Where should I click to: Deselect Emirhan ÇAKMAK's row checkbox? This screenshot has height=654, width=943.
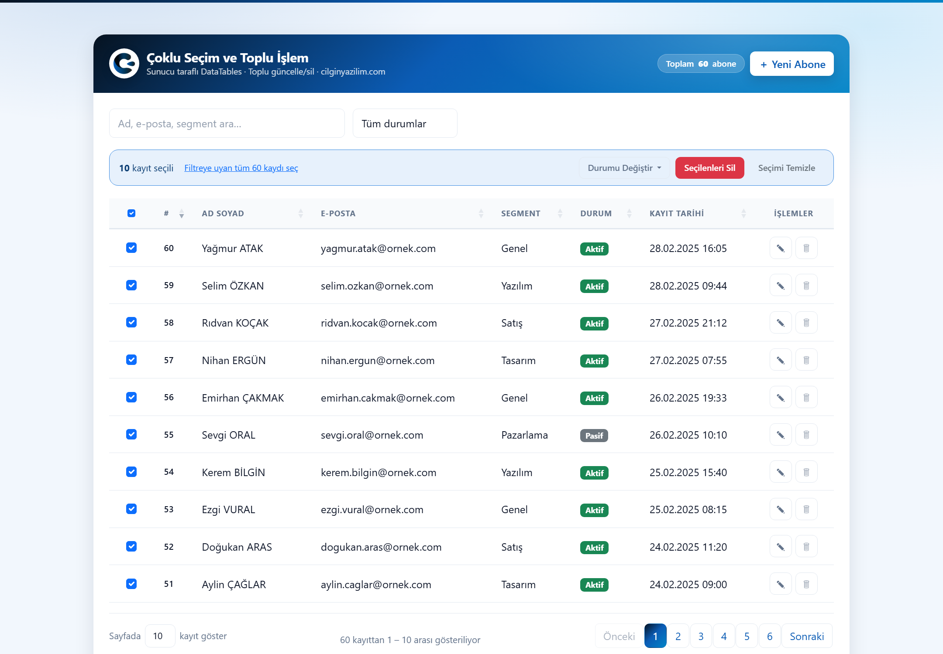pyautogui.click(x=131, y=397)
